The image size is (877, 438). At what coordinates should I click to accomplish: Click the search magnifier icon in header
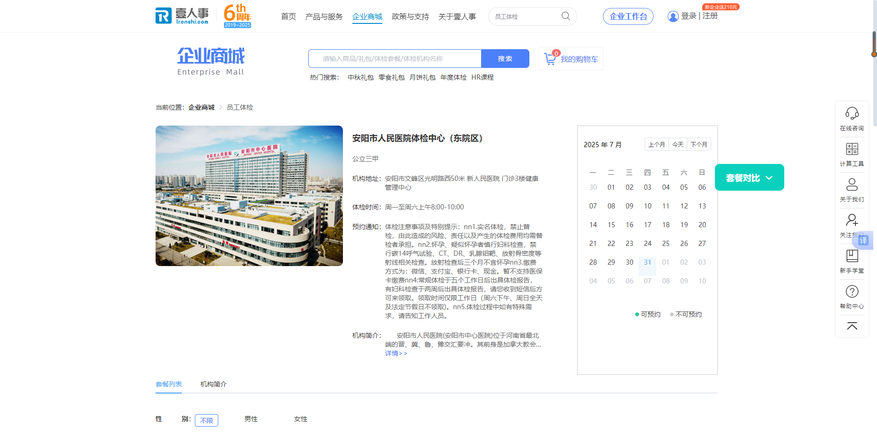point(566,16)
